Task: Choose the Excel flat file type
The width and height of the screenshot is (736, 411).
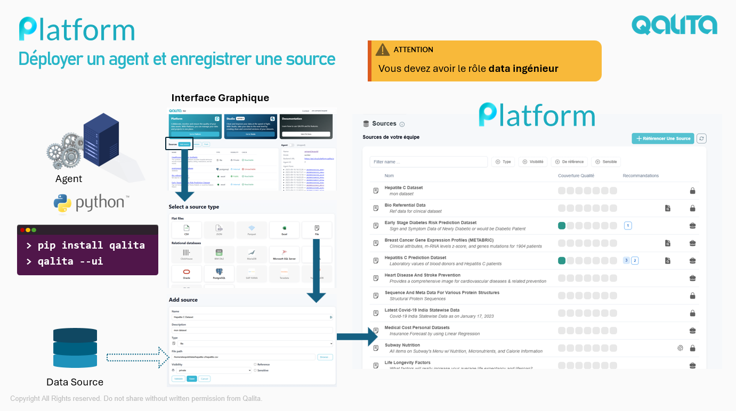Action: [284, 229]
